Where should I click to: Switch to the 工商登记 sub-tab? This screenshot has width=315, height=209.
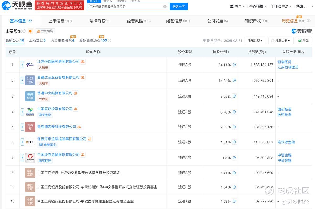pos(37,40)
